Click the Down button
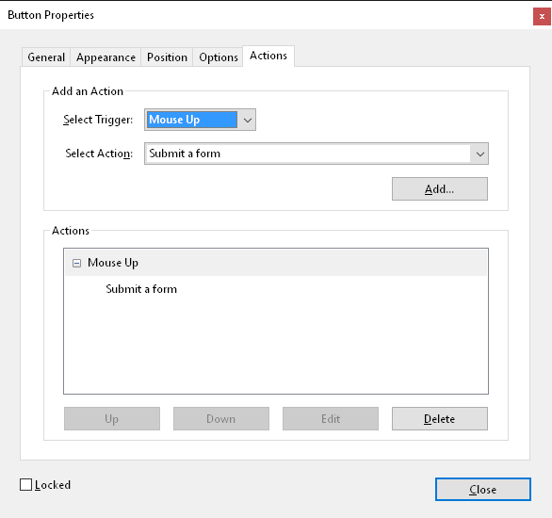 (221, 419)
